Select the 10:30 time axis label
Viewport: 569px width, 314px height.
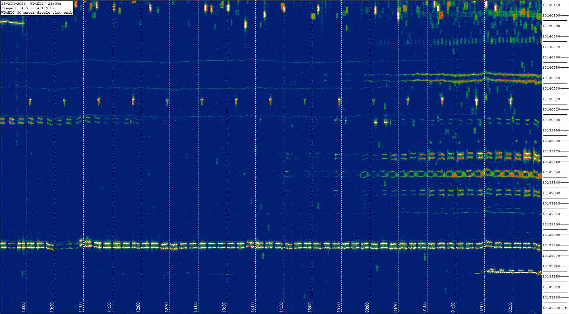pyautogui.click(x=52, y=307)
